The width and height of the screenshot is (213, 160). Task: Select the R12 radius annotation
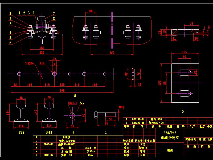(42, 63)
